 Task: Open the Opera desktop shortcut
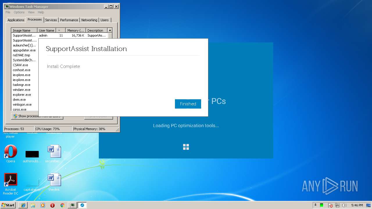click(10, 154)
